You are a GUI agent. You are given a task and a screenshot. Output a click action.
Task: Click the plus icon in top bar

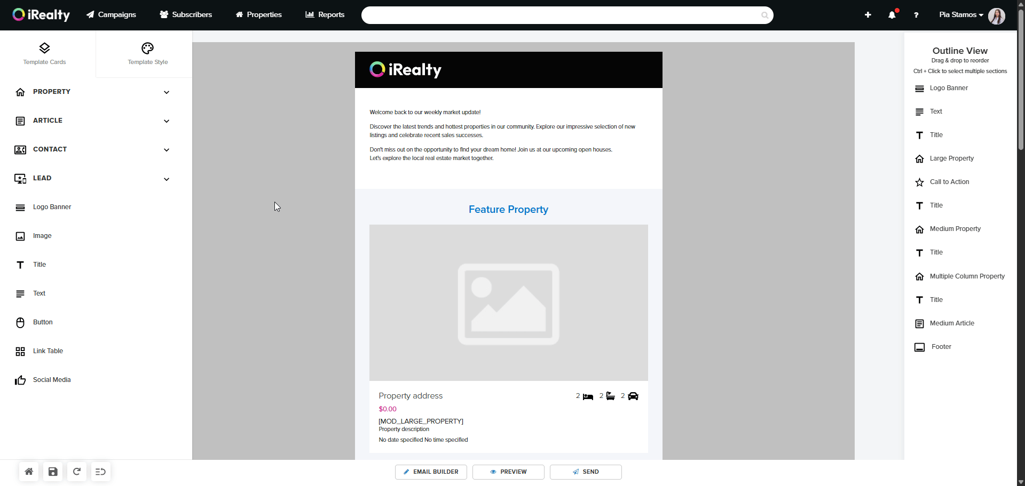click(x=868, y=15)
